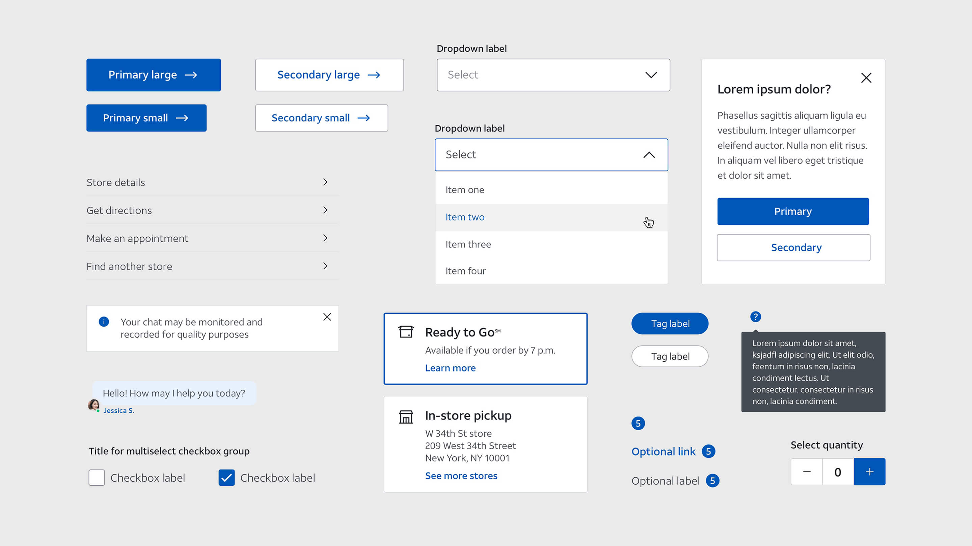Screen dimensions: 972x546
Task: Increase quantity with the plus button
Action: click(x=870, y=472)
